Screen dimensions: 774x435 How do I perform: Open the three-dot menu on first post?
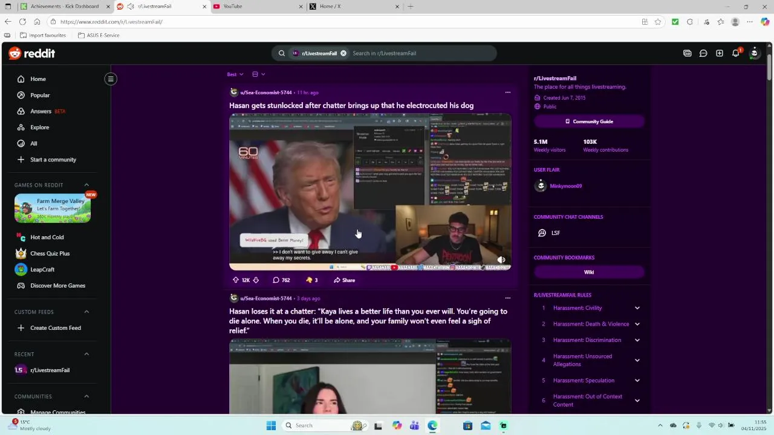507,92
